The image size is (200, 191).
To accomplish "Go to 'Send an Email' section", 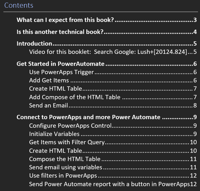I will (x=48, y=105).
